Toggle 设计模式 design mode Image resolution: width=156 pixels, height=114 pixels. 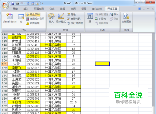click(61, 18)
